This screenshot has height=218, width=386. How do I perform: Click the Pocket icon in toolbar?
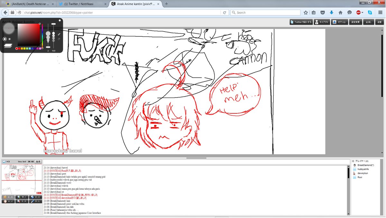click(x=323, y=13)
